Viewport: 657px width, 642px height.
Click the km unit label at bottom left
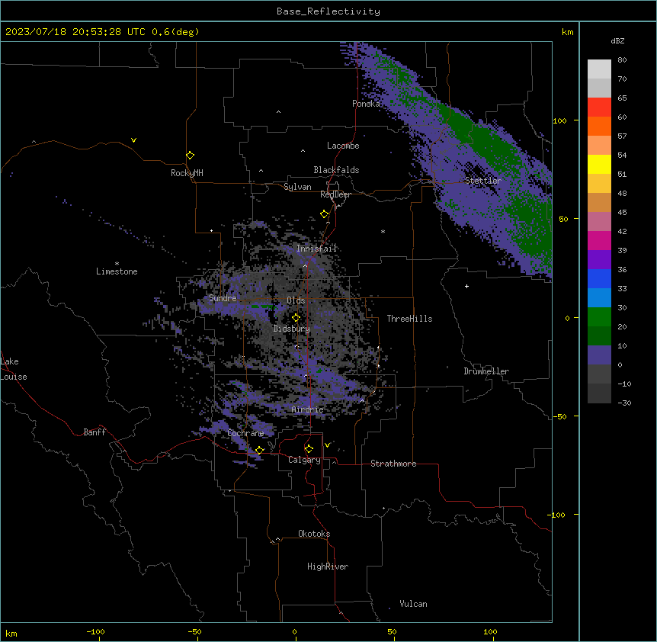point(11,634)
